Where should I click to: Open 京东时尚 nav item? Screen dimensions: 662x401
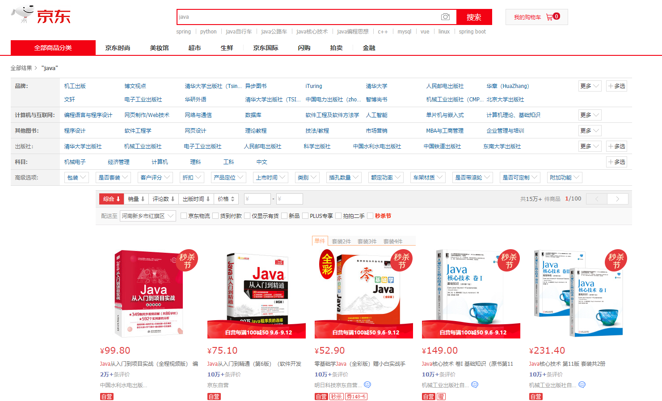[x=118, y=48]
